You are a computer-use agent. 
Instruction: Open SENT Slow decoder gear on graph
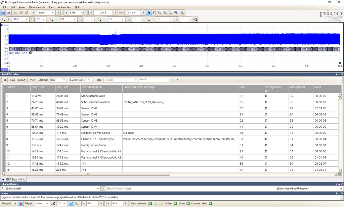pyautogui.click(x=30, y=53)
